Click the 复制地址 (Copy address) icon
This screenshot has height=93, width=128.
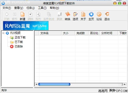(49, 14)
